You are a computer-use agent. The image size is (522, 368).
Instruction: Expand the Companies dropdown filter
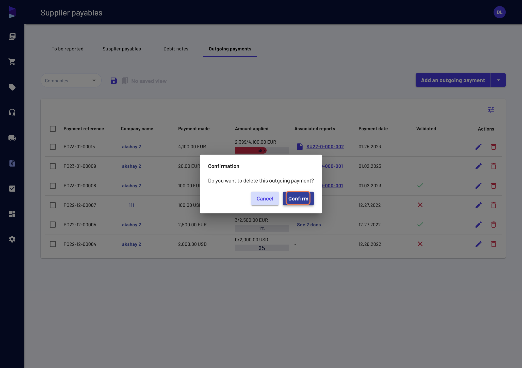pos(71,81)
